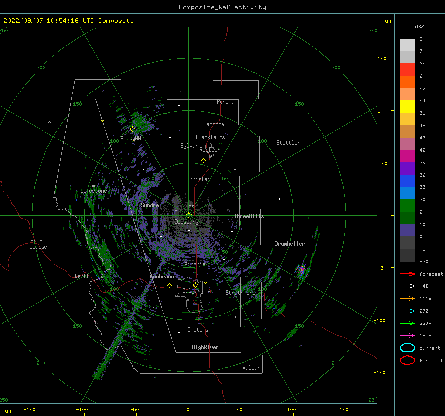The image size is (445, 416).
Task: Click the magenta storm cell southeast of Drumheller
Action: pyautogui.click(x=302, y=269)
